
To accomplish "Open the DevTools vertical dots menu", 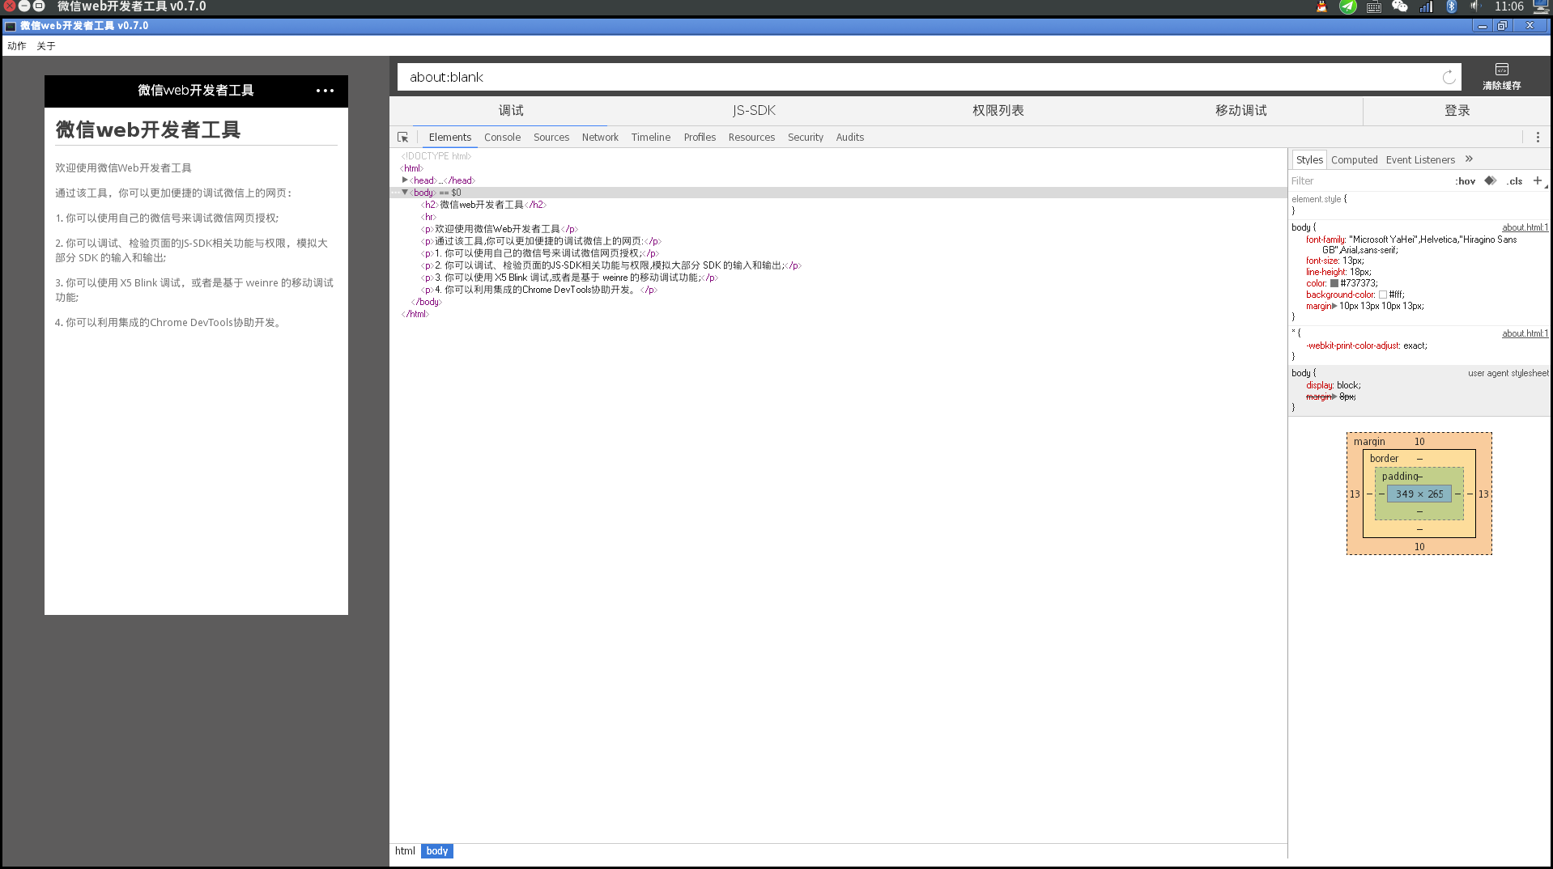I will tap(1538, 138).
